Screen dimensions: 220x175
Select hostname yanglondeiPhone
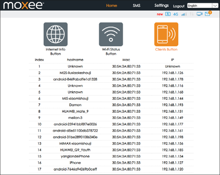point(75,157)
